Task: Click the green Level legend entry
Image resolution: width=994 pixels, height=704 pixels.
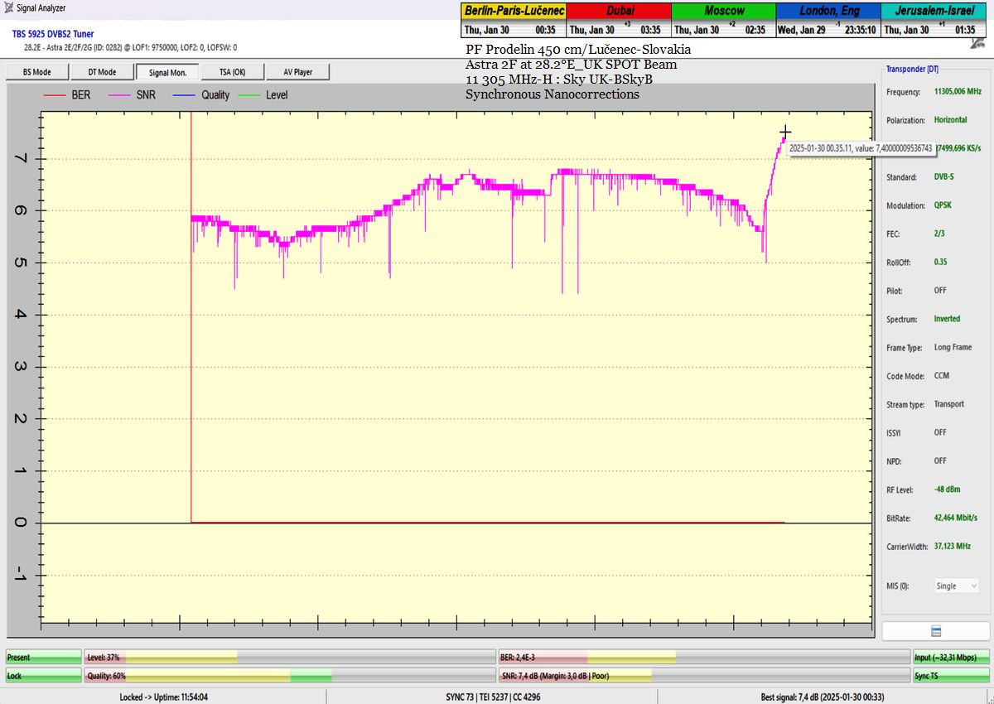Action: (263, 95)
